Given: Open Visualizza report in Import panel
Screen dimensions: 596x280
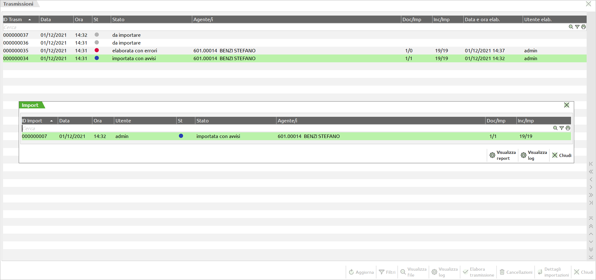Looking at the screenshot, I should (x=502, y=155).
